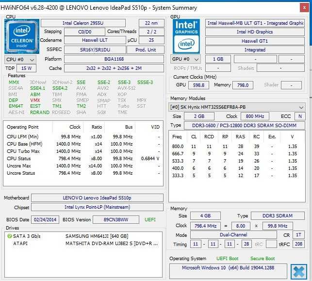Click the BGA1168 platform field
Image resolution: width=312 pixels, height=281 pixels.
pyautogui.click(x=114, y=59)
